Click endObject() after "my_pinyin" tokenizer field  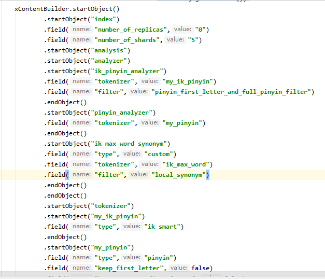point(65,133)
